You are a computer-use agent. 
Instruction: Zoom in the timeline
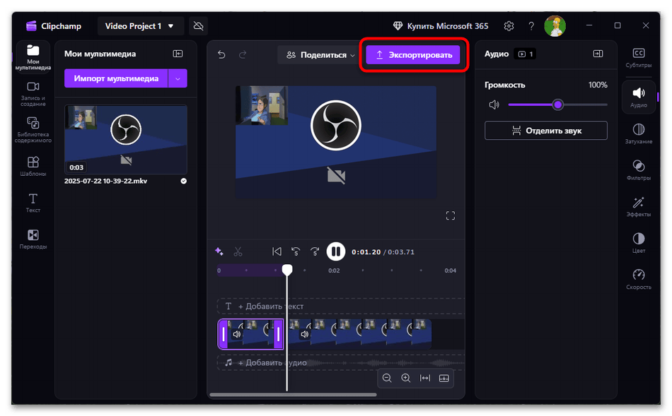406,379
